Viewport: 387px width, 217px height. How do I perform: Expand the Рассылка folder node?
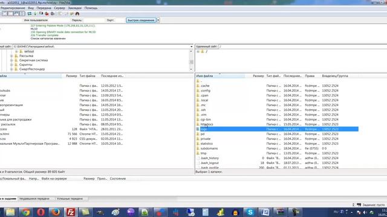pyautogui.click(x=11, y=56)
